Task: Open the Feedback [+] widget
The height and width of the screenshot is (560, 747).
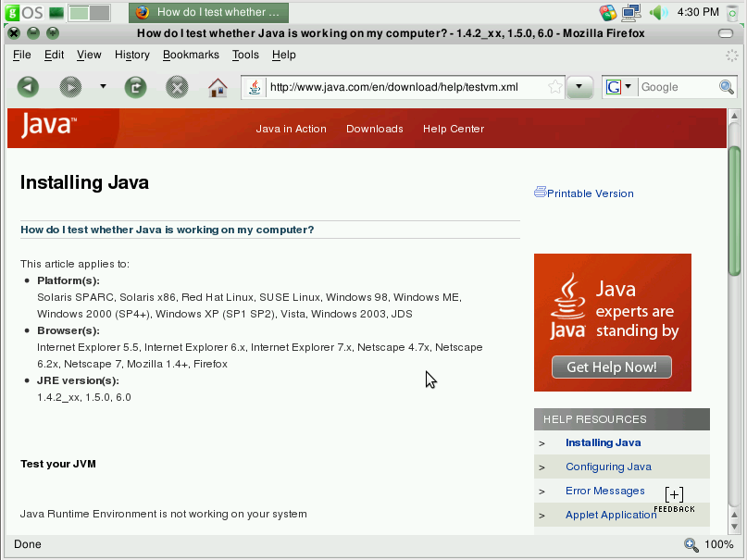Action: [x=674, y=499]
